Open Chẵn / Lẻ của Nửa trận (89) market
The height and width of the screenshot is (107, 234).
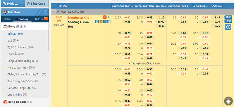pos(27,74)
